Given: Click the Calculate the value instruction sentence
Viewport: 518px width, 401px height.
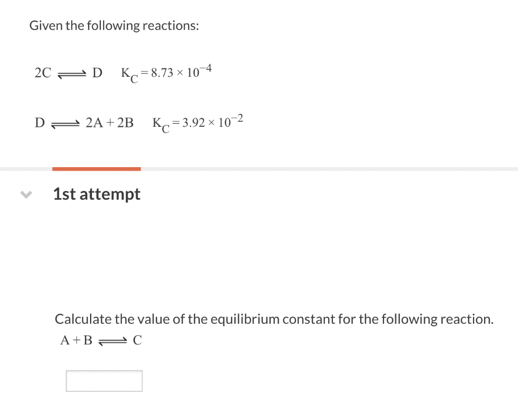Looking at the screenshot, I should (274, 319).
